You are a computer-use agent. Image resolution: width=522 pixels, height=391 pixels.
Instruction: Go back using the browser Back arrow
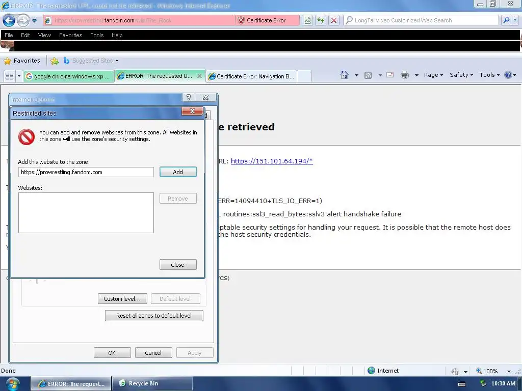pos(9,20)
